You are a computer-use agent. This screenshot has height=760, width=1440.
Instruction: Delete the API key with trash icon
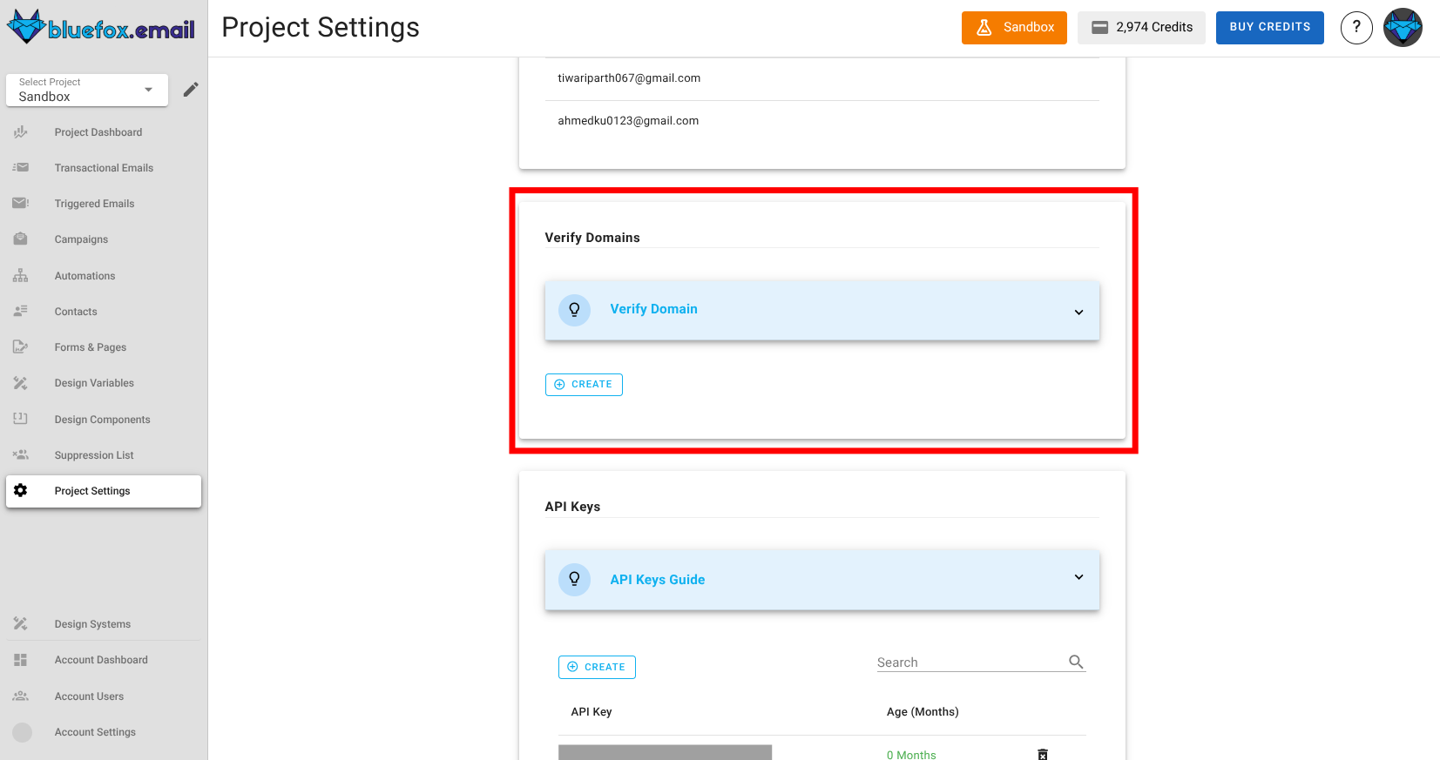point(1042,754)
